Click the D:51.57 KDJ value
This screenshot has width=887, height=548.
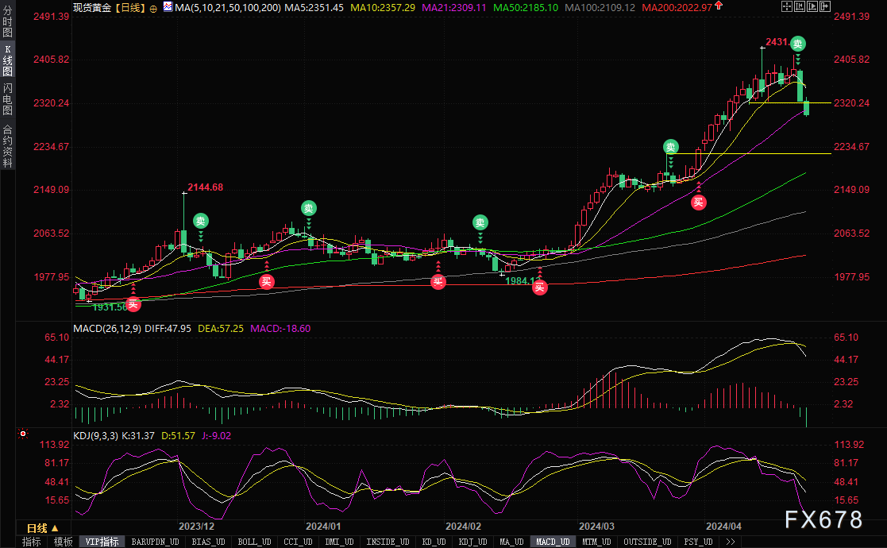point(178,436)
